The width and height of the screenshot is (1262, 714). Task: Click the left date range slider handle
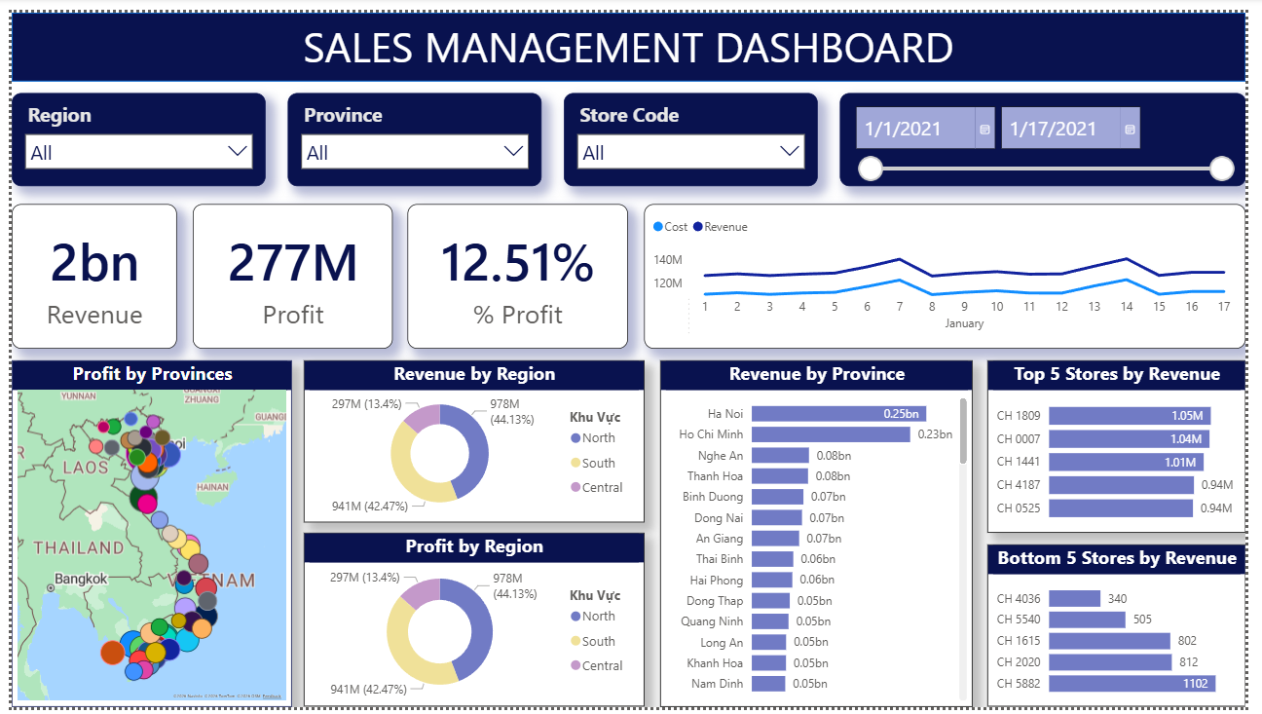(871, 169)
